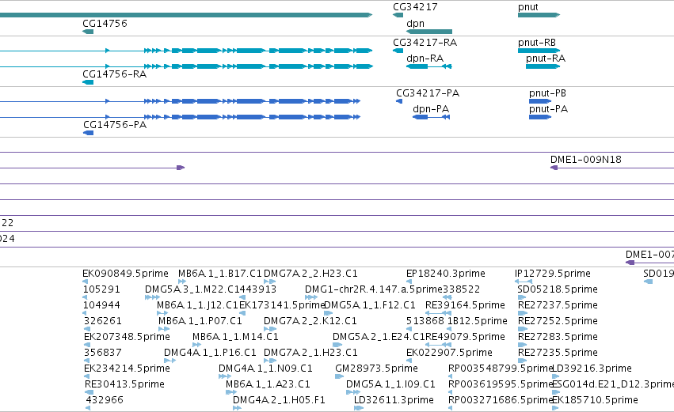Select EST RE39164.5prime

coord(465,305)
